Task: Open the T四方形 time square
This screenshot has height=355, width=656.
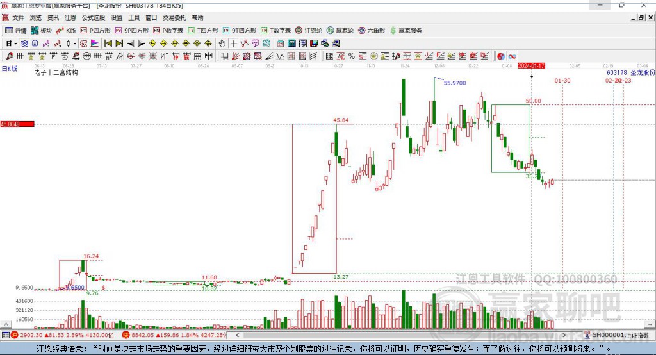Action: [203, 31]
